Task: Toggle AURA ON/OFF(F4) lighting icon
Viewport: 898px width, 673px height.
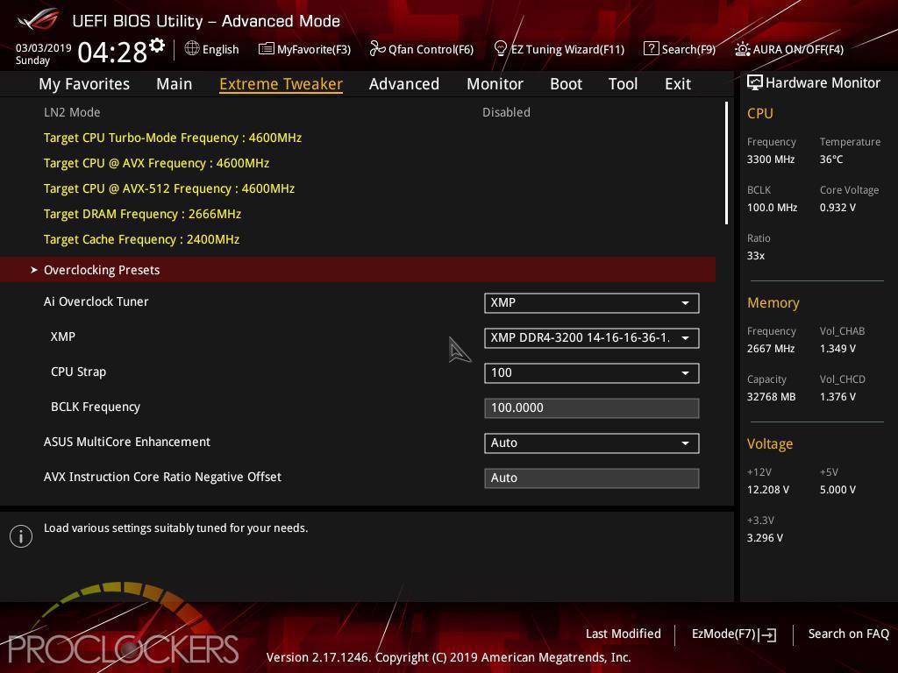Action: [x=742, y=49]
